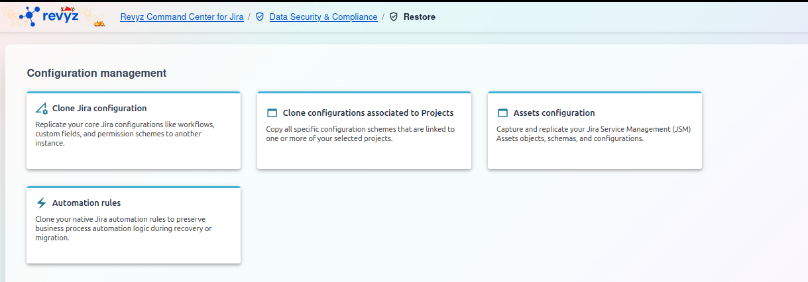Screen dimensions: 808x282
Task: Choose the Automation rules card title
Action: click(x=86, y=203)
